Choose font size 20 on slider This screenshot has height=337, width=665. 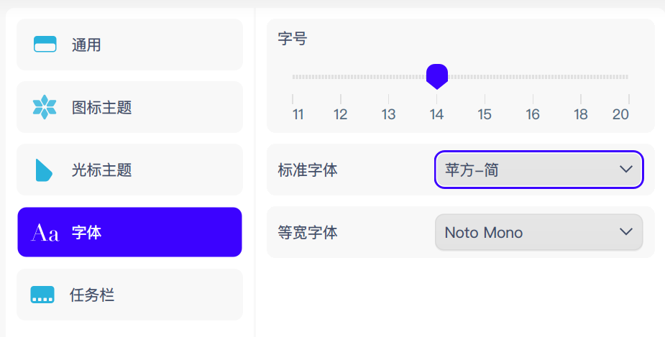pos(628,77)
